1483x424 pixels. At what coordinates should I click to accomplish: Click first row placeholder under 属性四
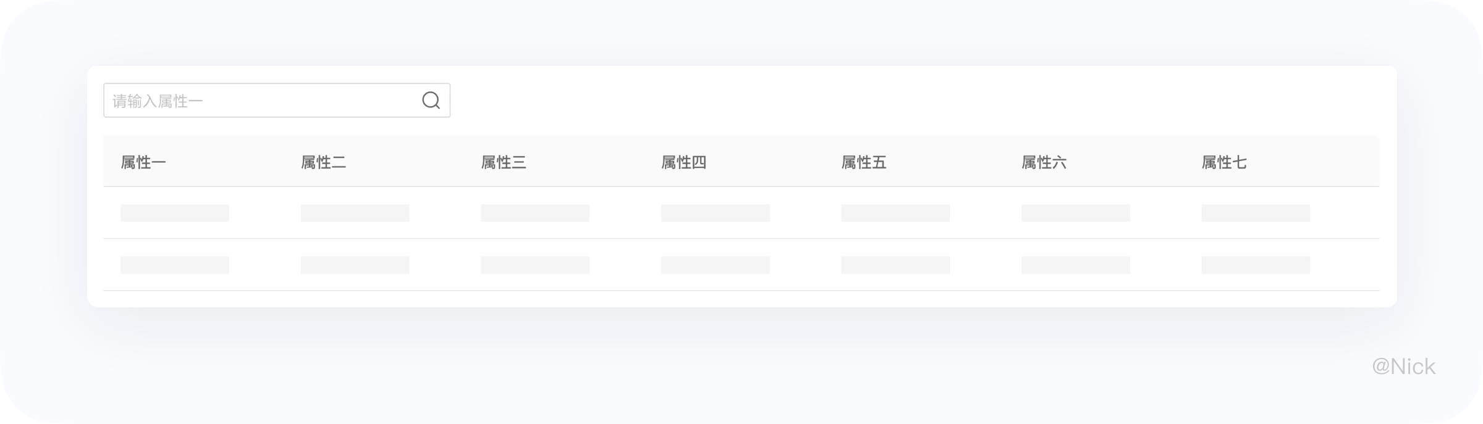(716, 213)
